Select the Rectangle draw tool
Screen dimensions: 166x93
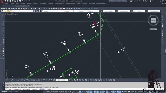tap(3, 24)
